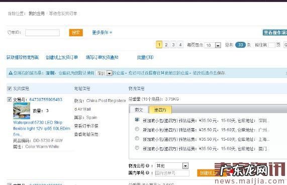Click 填写订单发货通知 link
The height and width of the screenshot is (185, 287).
pyautogui.click(x=102, y=57)
